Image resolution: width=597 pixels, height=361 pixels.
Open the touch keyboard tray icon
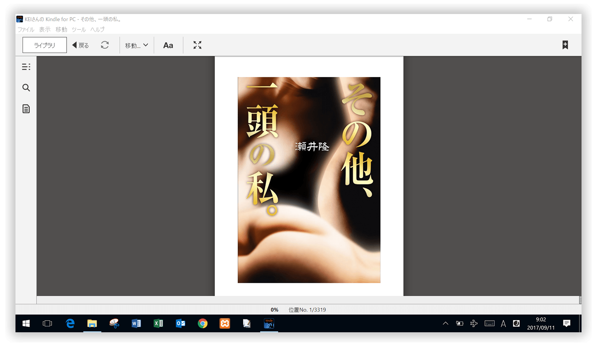tap(489, 323)
